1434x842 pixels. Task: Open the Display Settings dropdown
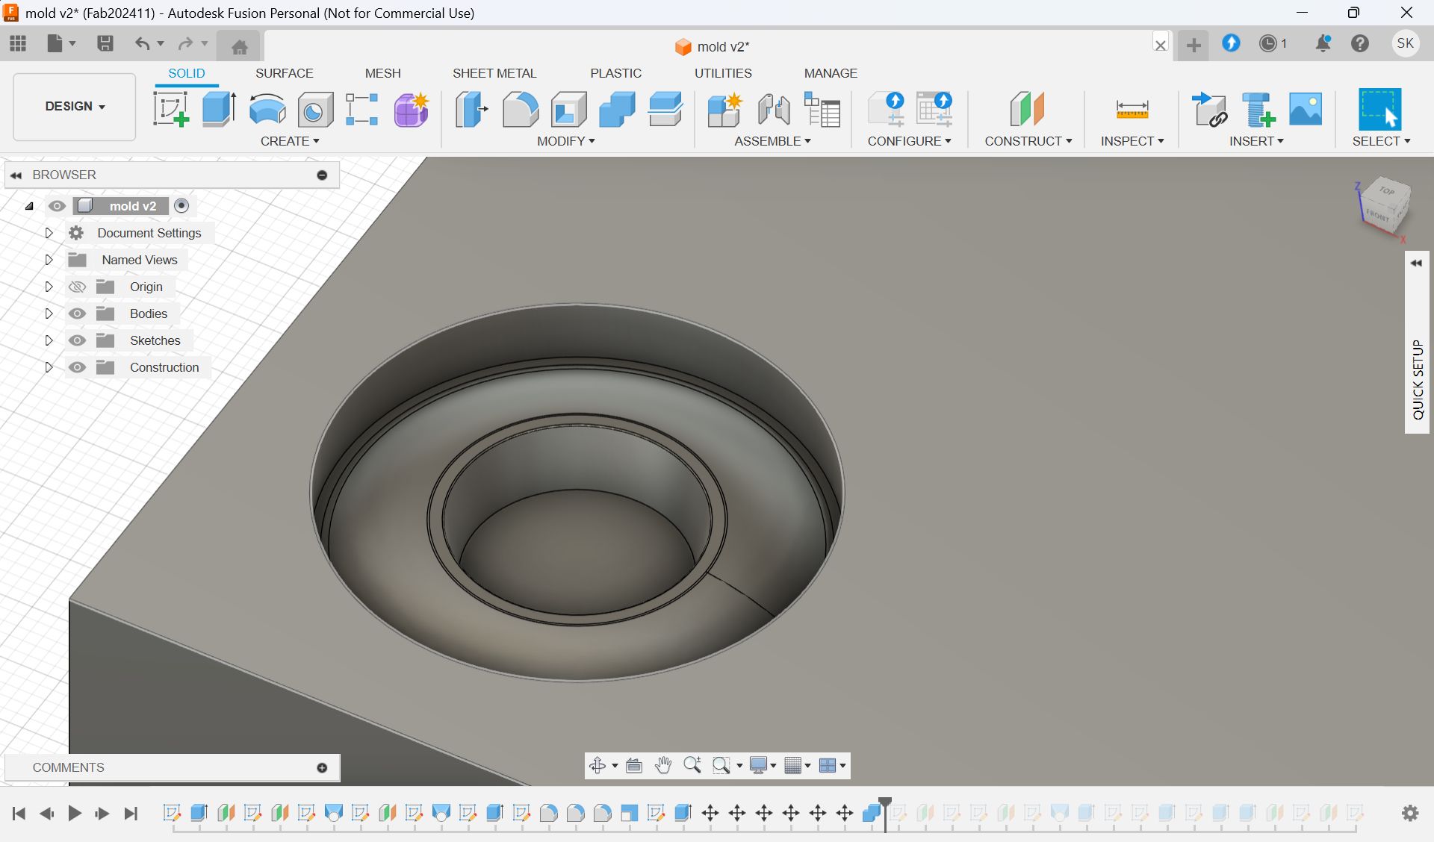(x=763, y=765)
